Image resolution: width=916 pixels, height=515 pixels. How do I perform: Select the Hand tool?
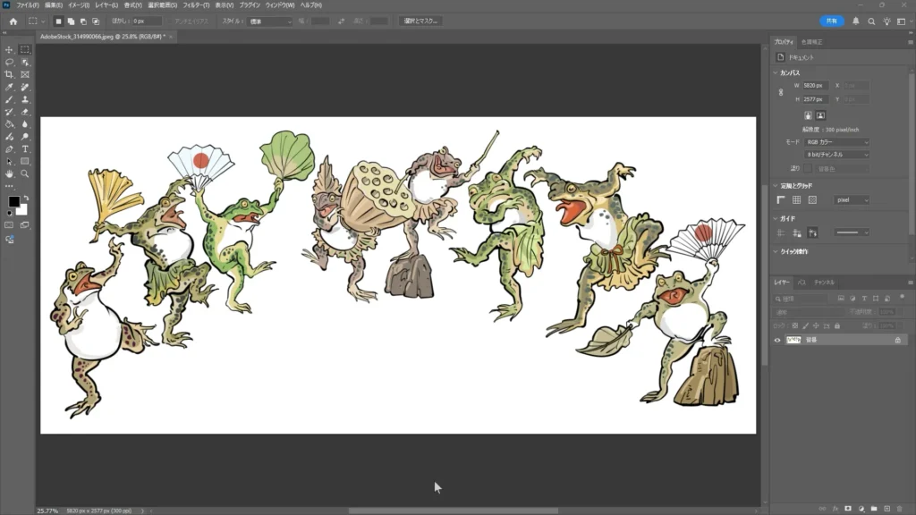tap(9, 174)
